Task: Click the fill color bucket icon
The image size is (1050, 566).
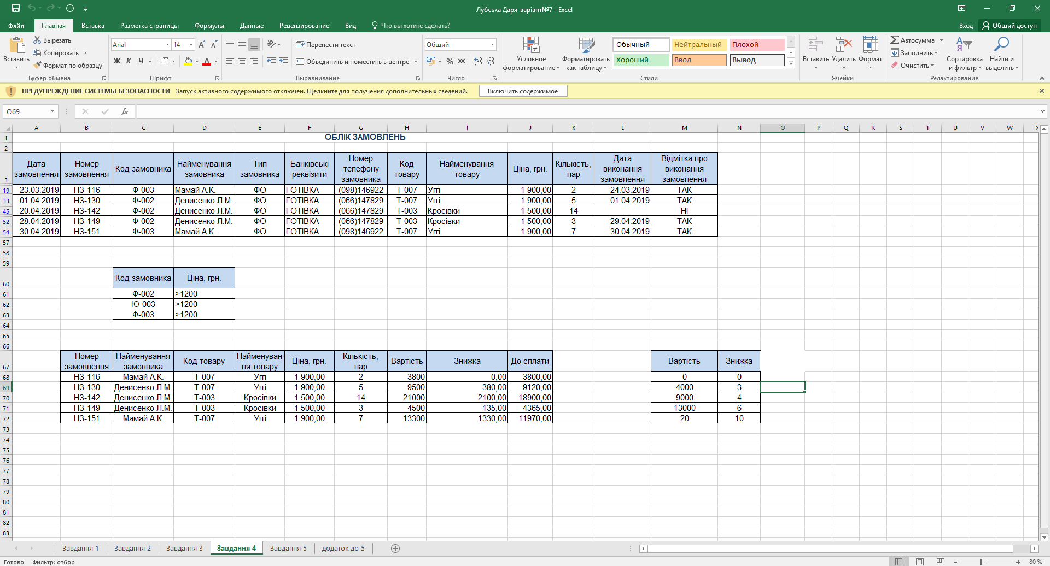Action: pyautogui.click(x=188, y=61)
